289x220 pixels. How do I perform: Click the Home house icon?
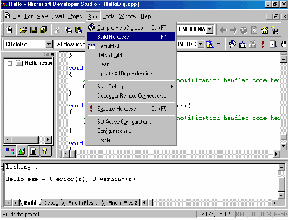(265, 30)
